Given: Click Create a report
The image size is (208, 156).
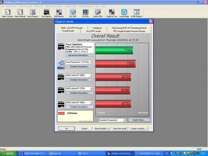Looking at the screenshot, I should [x=138, y=128].
